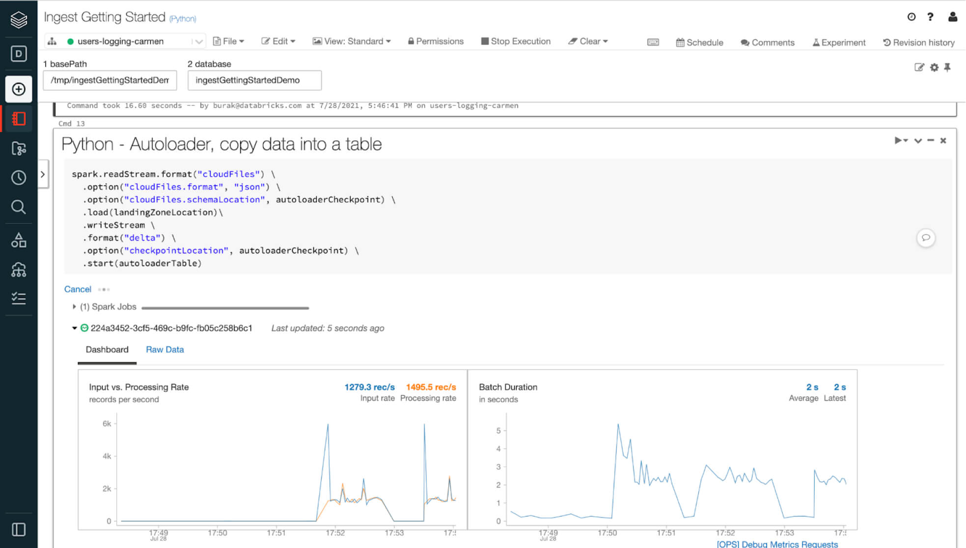Image resolution: width=966 pixels, height=548 pixels.
Task: Click the widget settings gear icon
Action: 934,67
